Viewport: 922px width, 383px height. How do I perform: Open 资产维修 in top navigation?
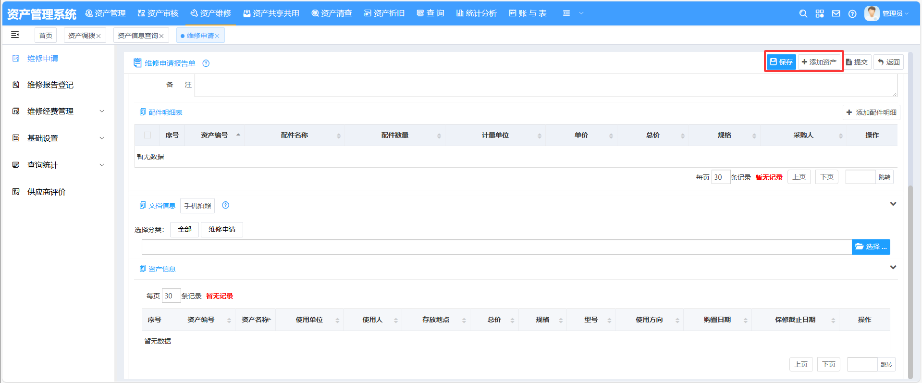point(210,13)
